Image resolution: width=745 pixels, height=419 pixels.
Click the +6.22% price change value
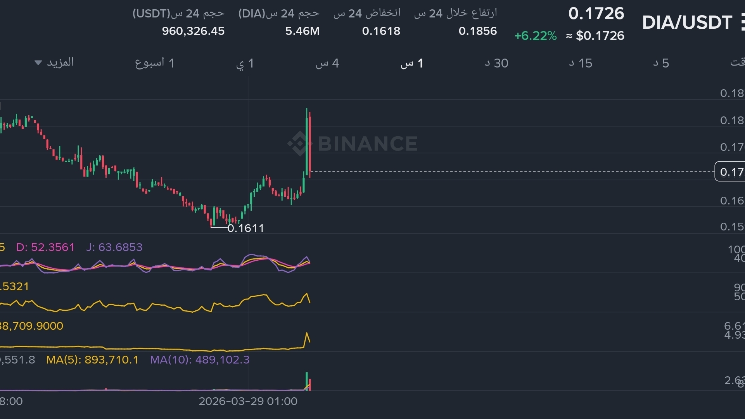(x=535, y=36)
